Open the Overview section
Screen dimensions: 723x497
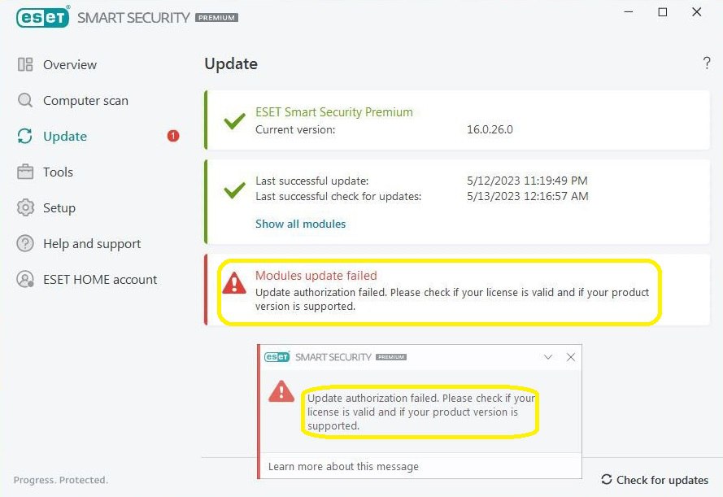tap(70, 64)
